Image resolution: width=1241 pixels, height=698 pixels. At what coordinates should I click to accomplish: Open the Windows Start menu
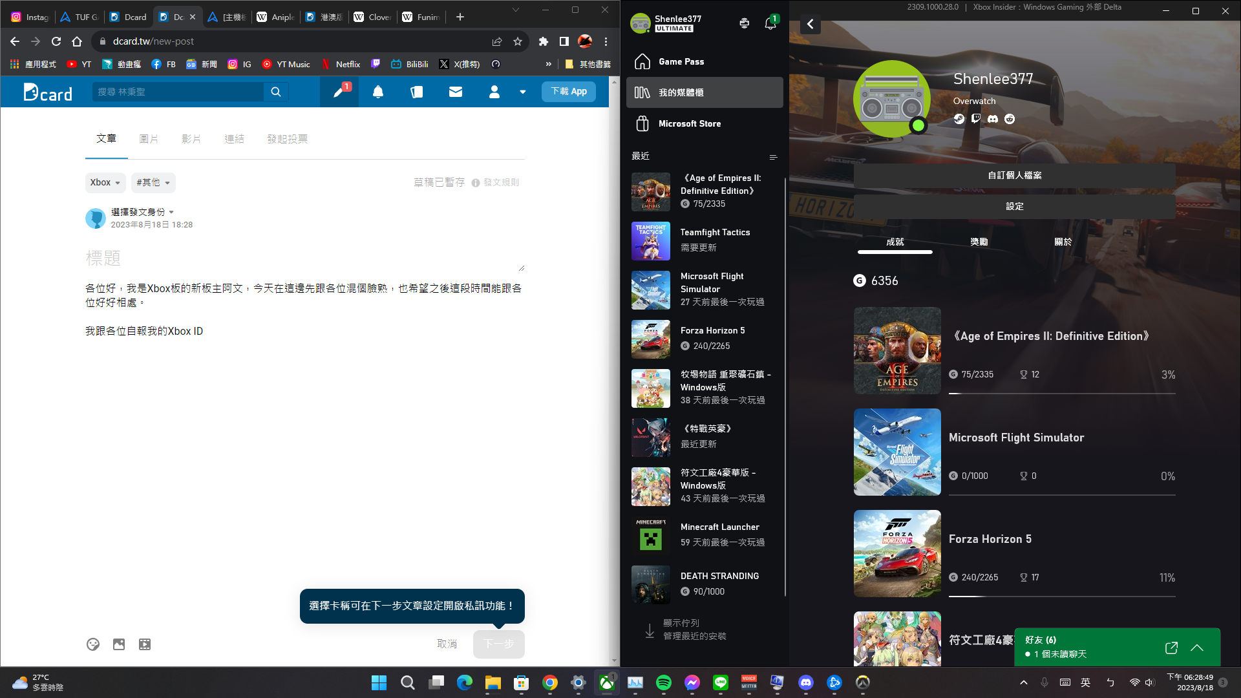coord(379,682)
